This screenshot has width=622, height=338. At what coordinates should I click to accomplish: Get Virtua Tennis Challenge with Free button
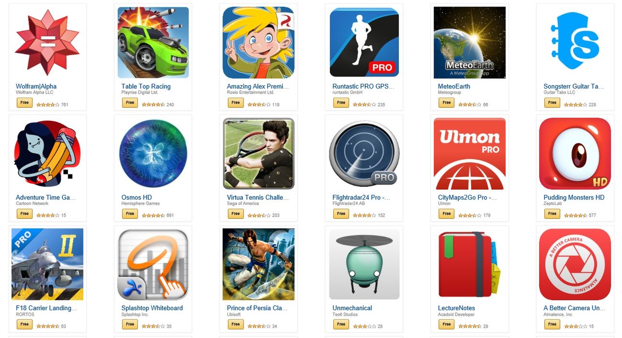point(236,214)
